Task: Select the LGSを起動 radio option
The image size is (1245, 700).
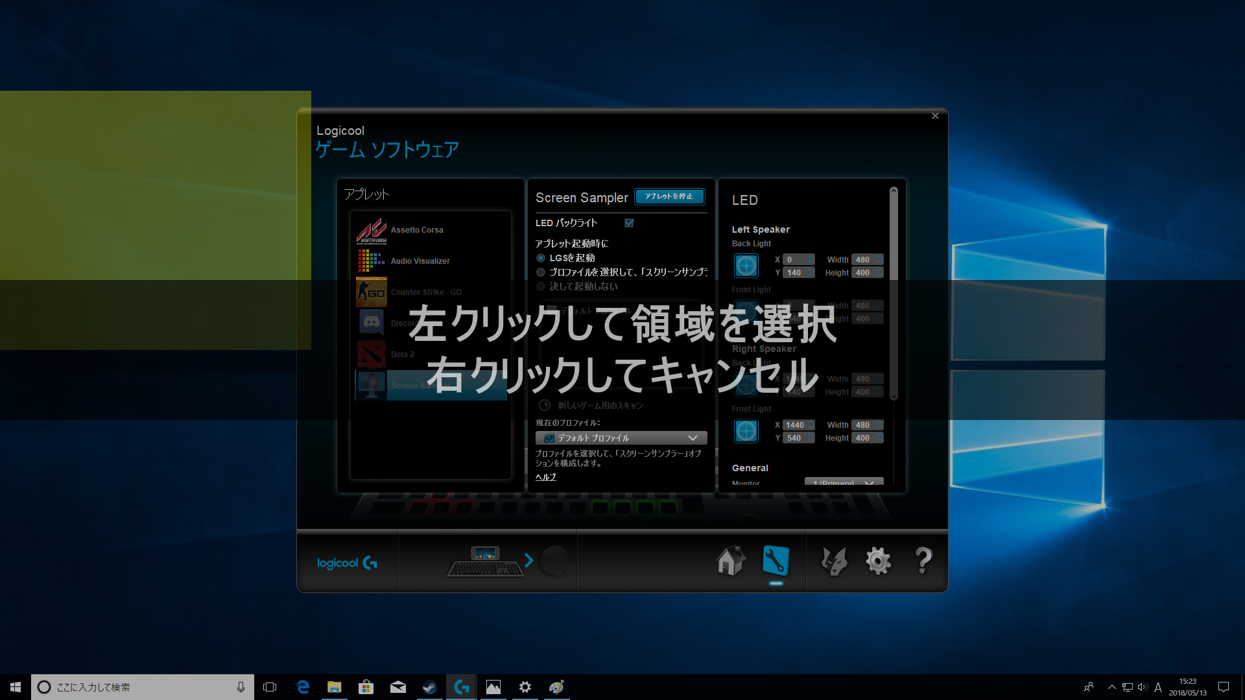Action: 541,258
